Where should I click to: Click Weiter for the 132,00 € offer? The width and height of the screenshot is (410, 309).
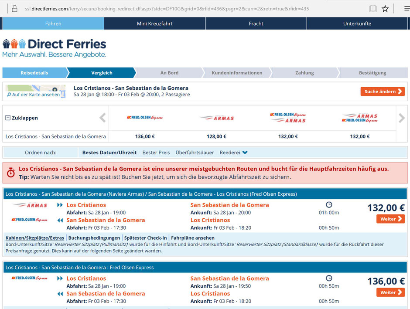coord(391,219)
